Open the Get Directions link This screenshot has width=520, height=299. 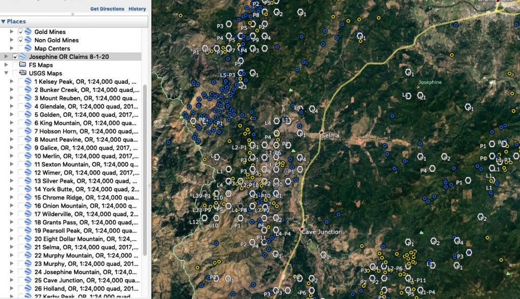[x=107, y=9]
